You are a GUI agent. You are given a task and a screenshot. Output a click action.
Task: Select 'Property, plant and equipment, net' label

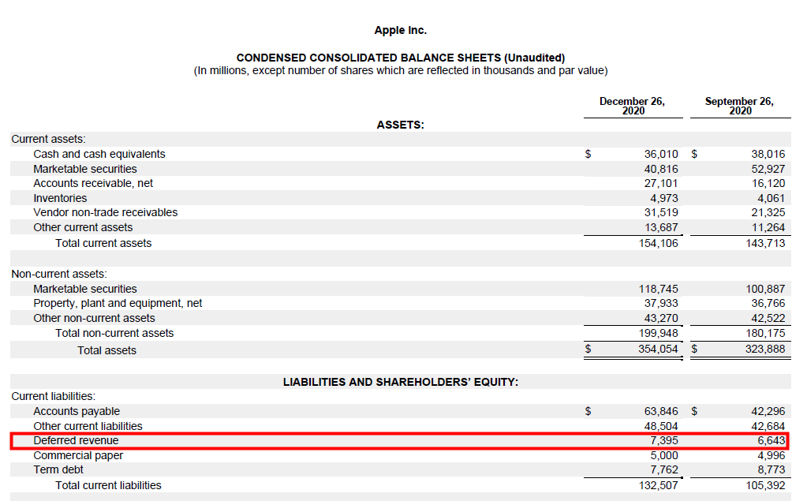118,303
